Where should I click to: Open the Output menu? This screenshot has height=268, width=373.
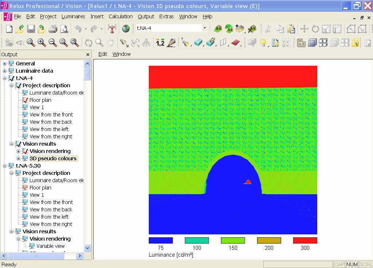146,16
